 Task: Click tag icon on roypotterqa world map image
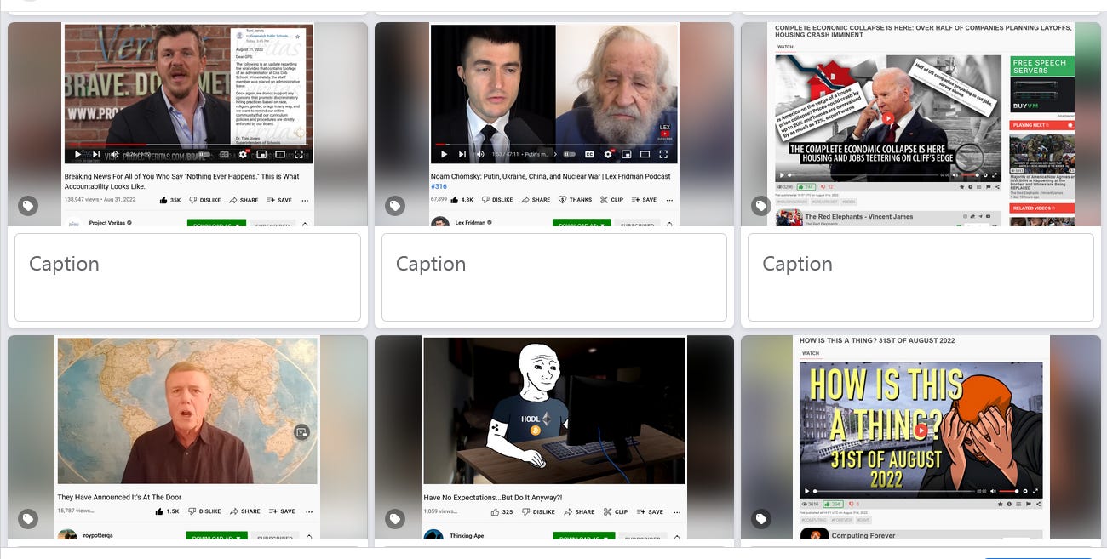[28, 519]
